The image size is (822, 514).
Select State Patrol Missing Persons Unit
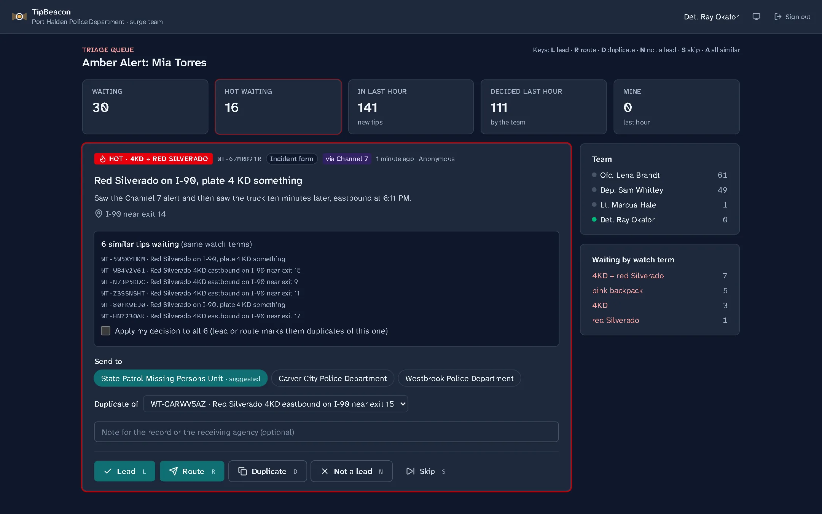pos(181,378)
